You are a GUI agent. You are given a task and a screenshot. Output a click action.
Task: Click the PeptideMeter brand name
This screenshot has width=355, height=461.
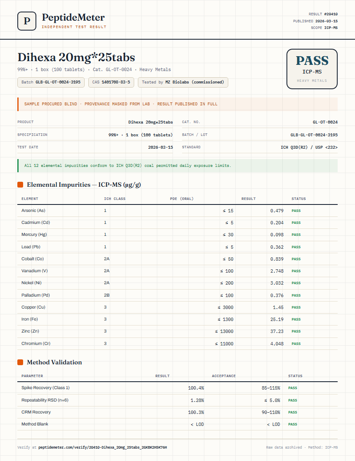73,17
